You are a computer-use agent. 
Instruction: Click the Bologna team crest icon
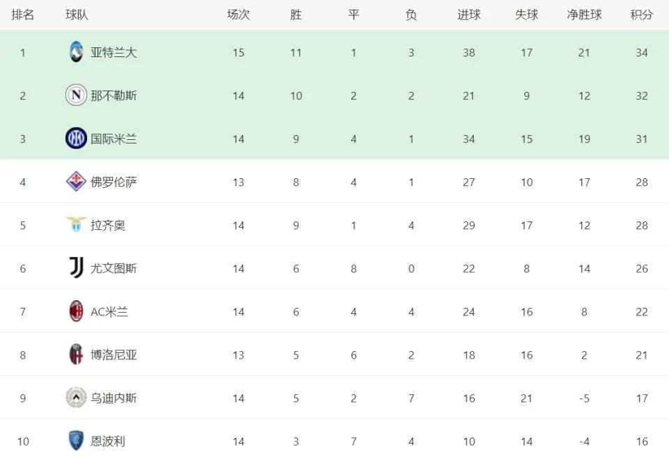[x=76, y=354]
